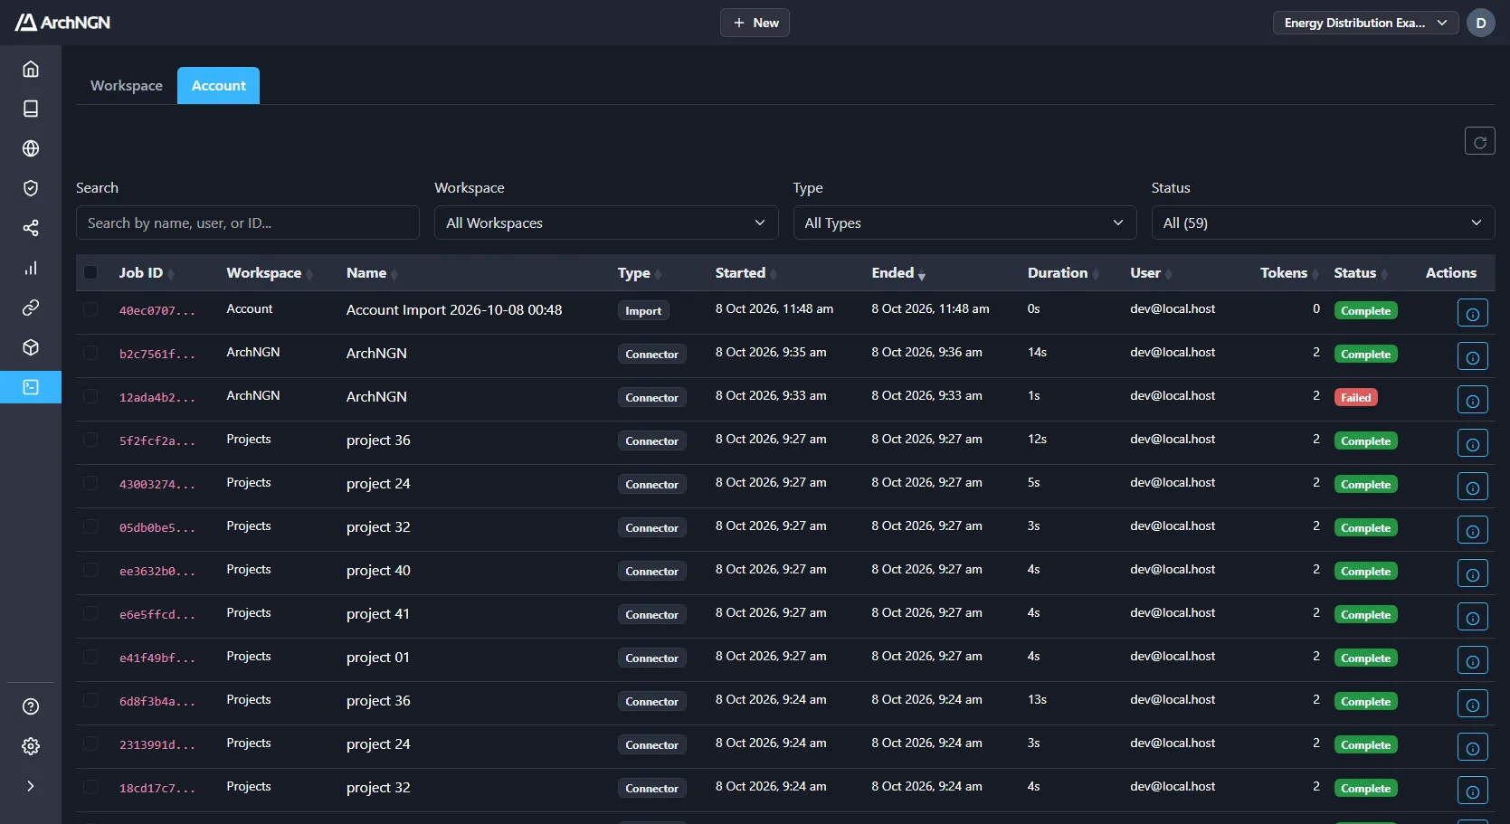Open the All Workspaces dropdown
The width and height of the screenshot is (1510, 824).
(x=606, y=223)
